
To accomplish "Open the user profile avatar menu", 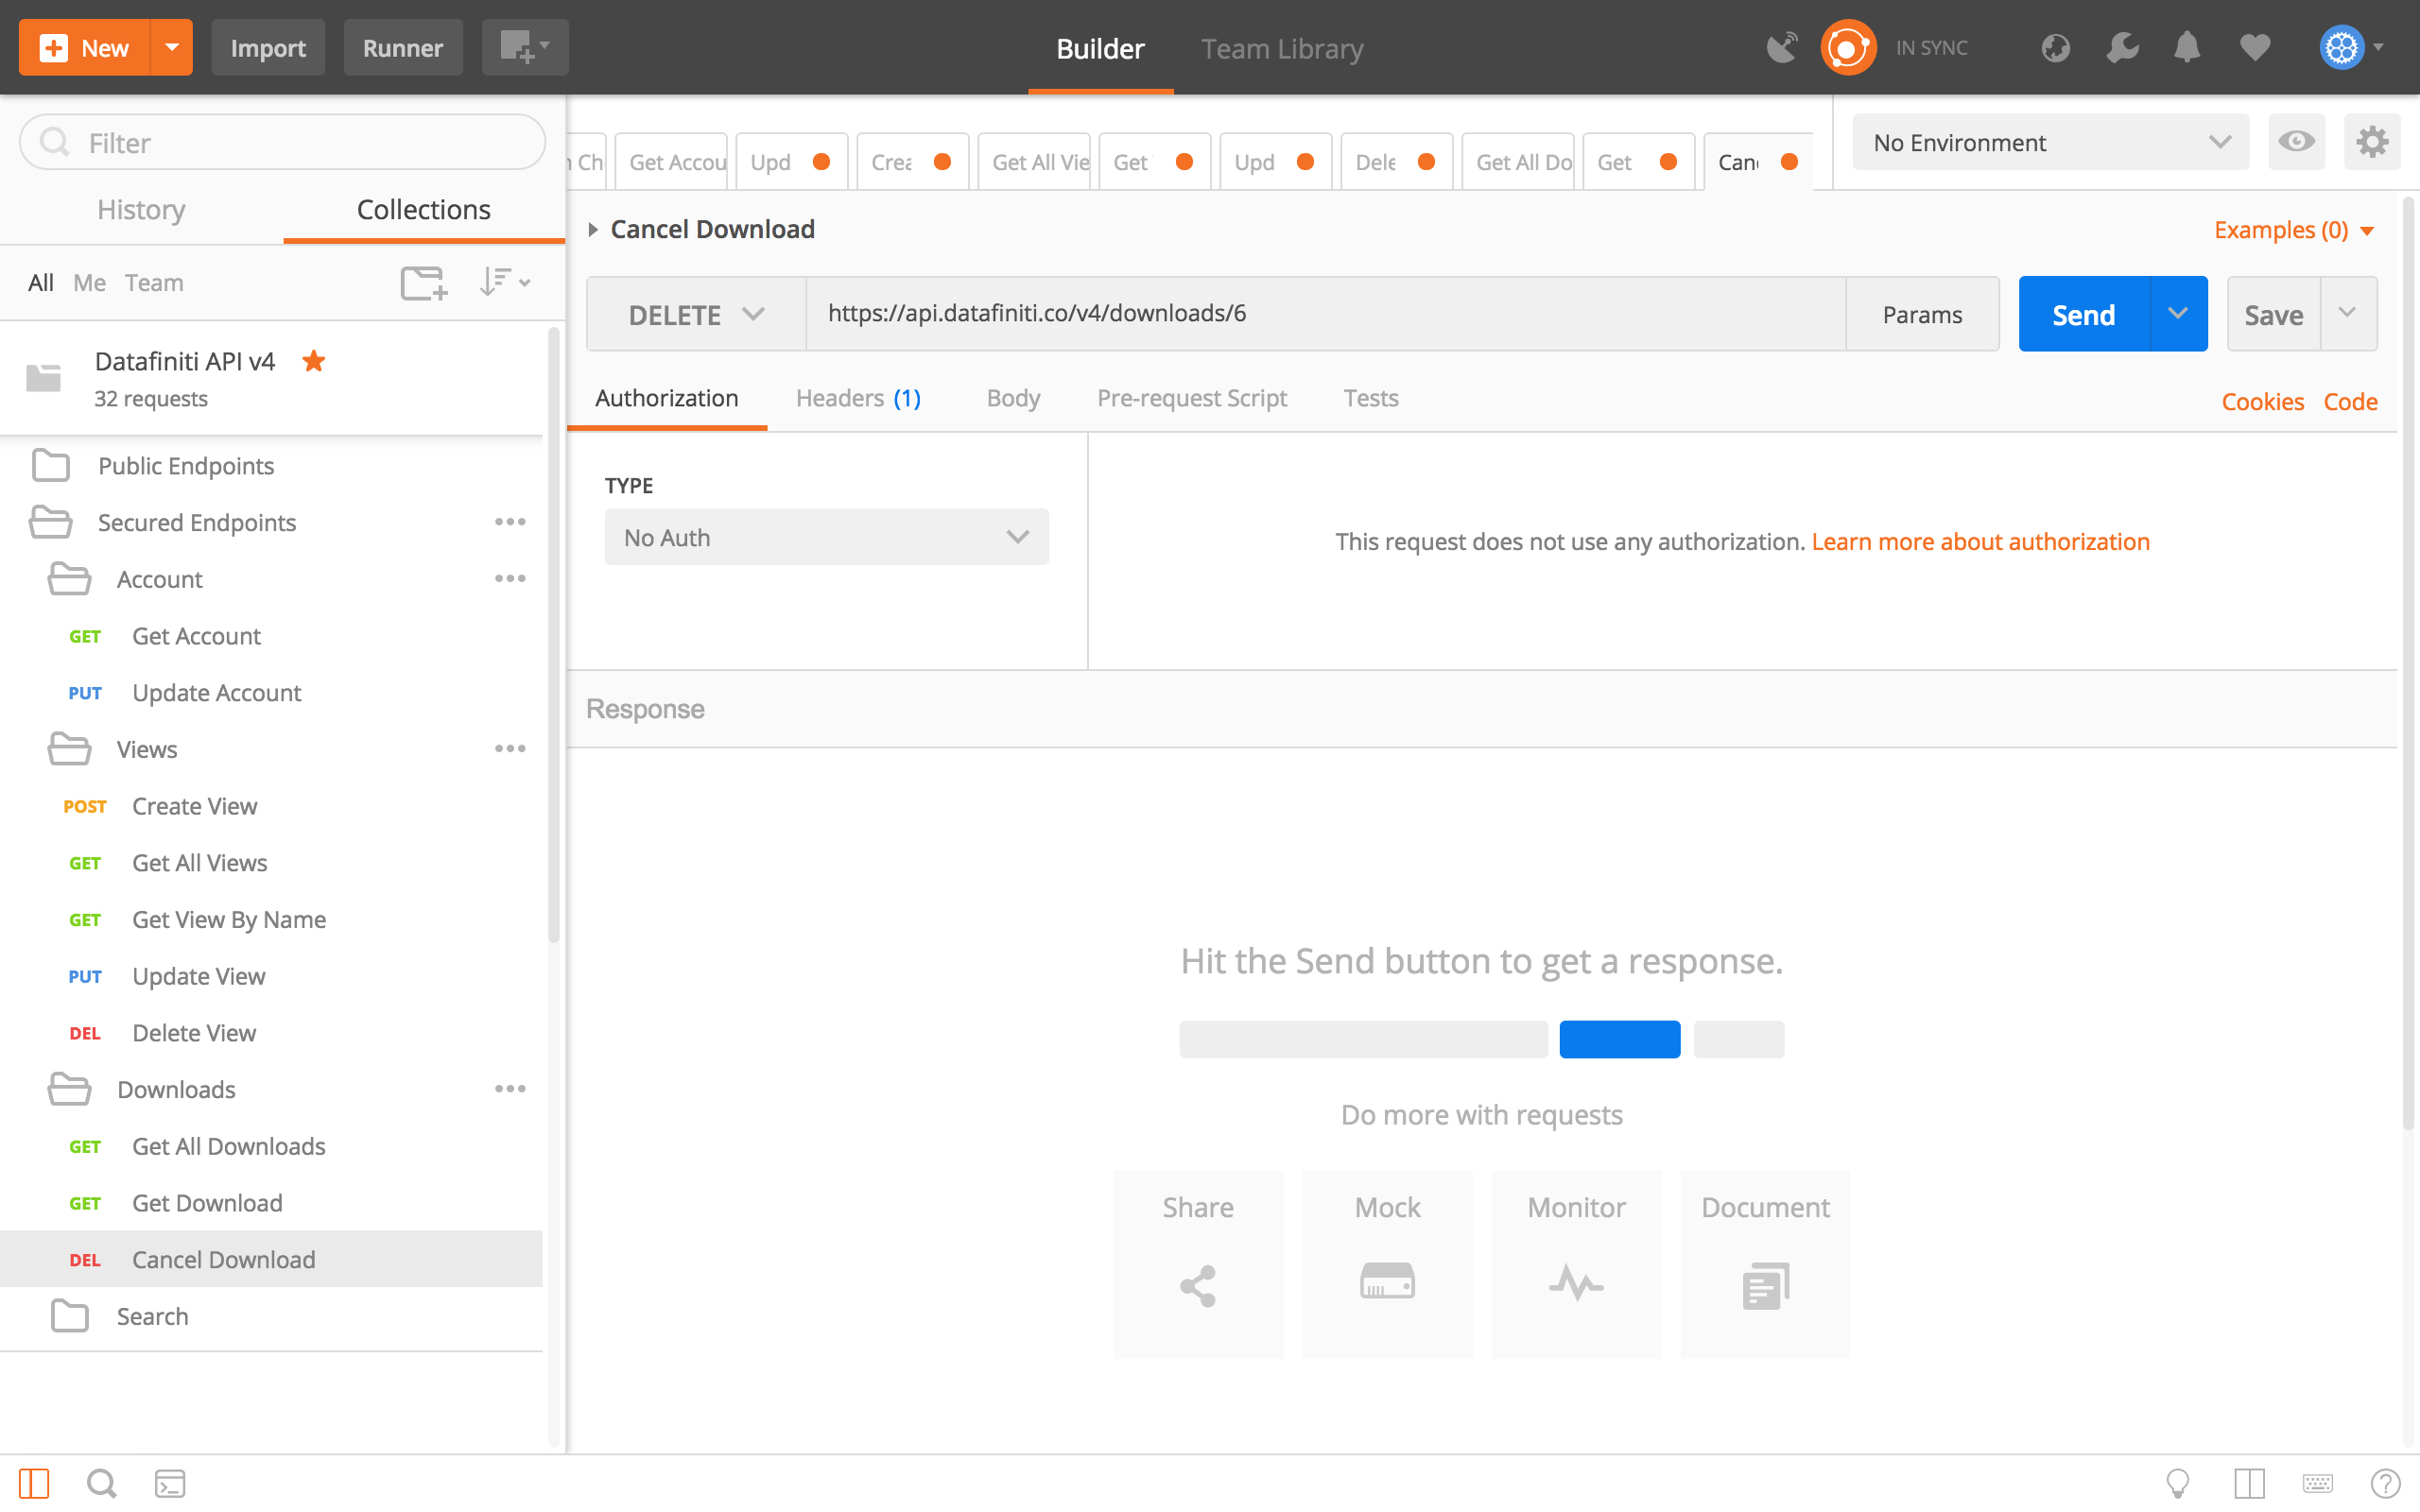I will (x=2351, y=47).
